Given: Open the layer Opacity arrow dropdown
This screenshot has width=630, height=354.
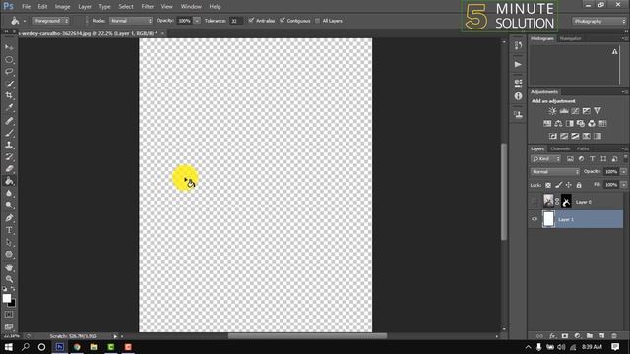Looking at the screenshot, I should pyautogui.click(x=623, y=172).
